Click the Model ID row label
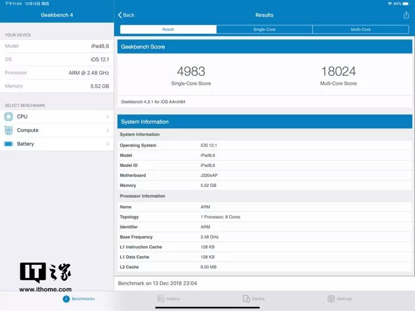 pyautogui.click(x=129, y=165)
